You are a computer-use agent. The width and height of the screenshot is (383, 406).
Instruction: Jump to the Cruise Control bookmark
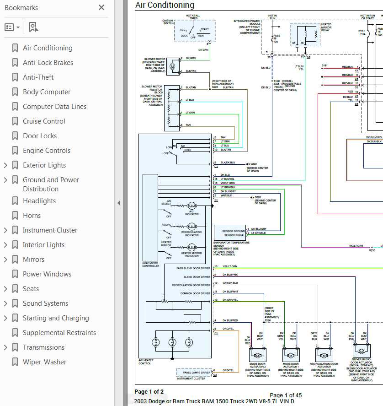point(44,121)
